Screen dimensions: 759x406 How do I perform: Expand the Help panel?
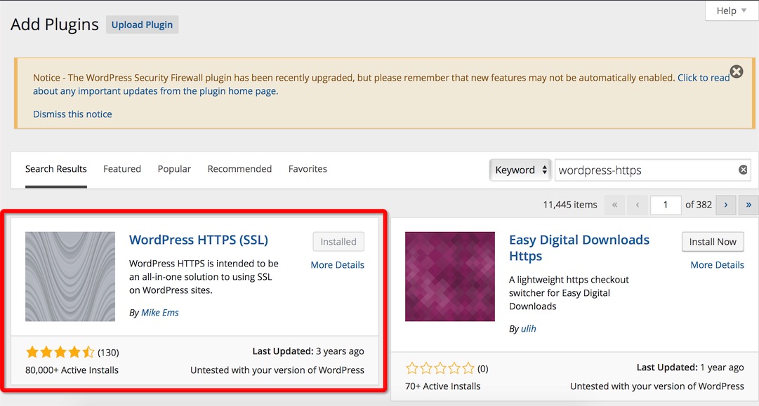pos(732,11)
